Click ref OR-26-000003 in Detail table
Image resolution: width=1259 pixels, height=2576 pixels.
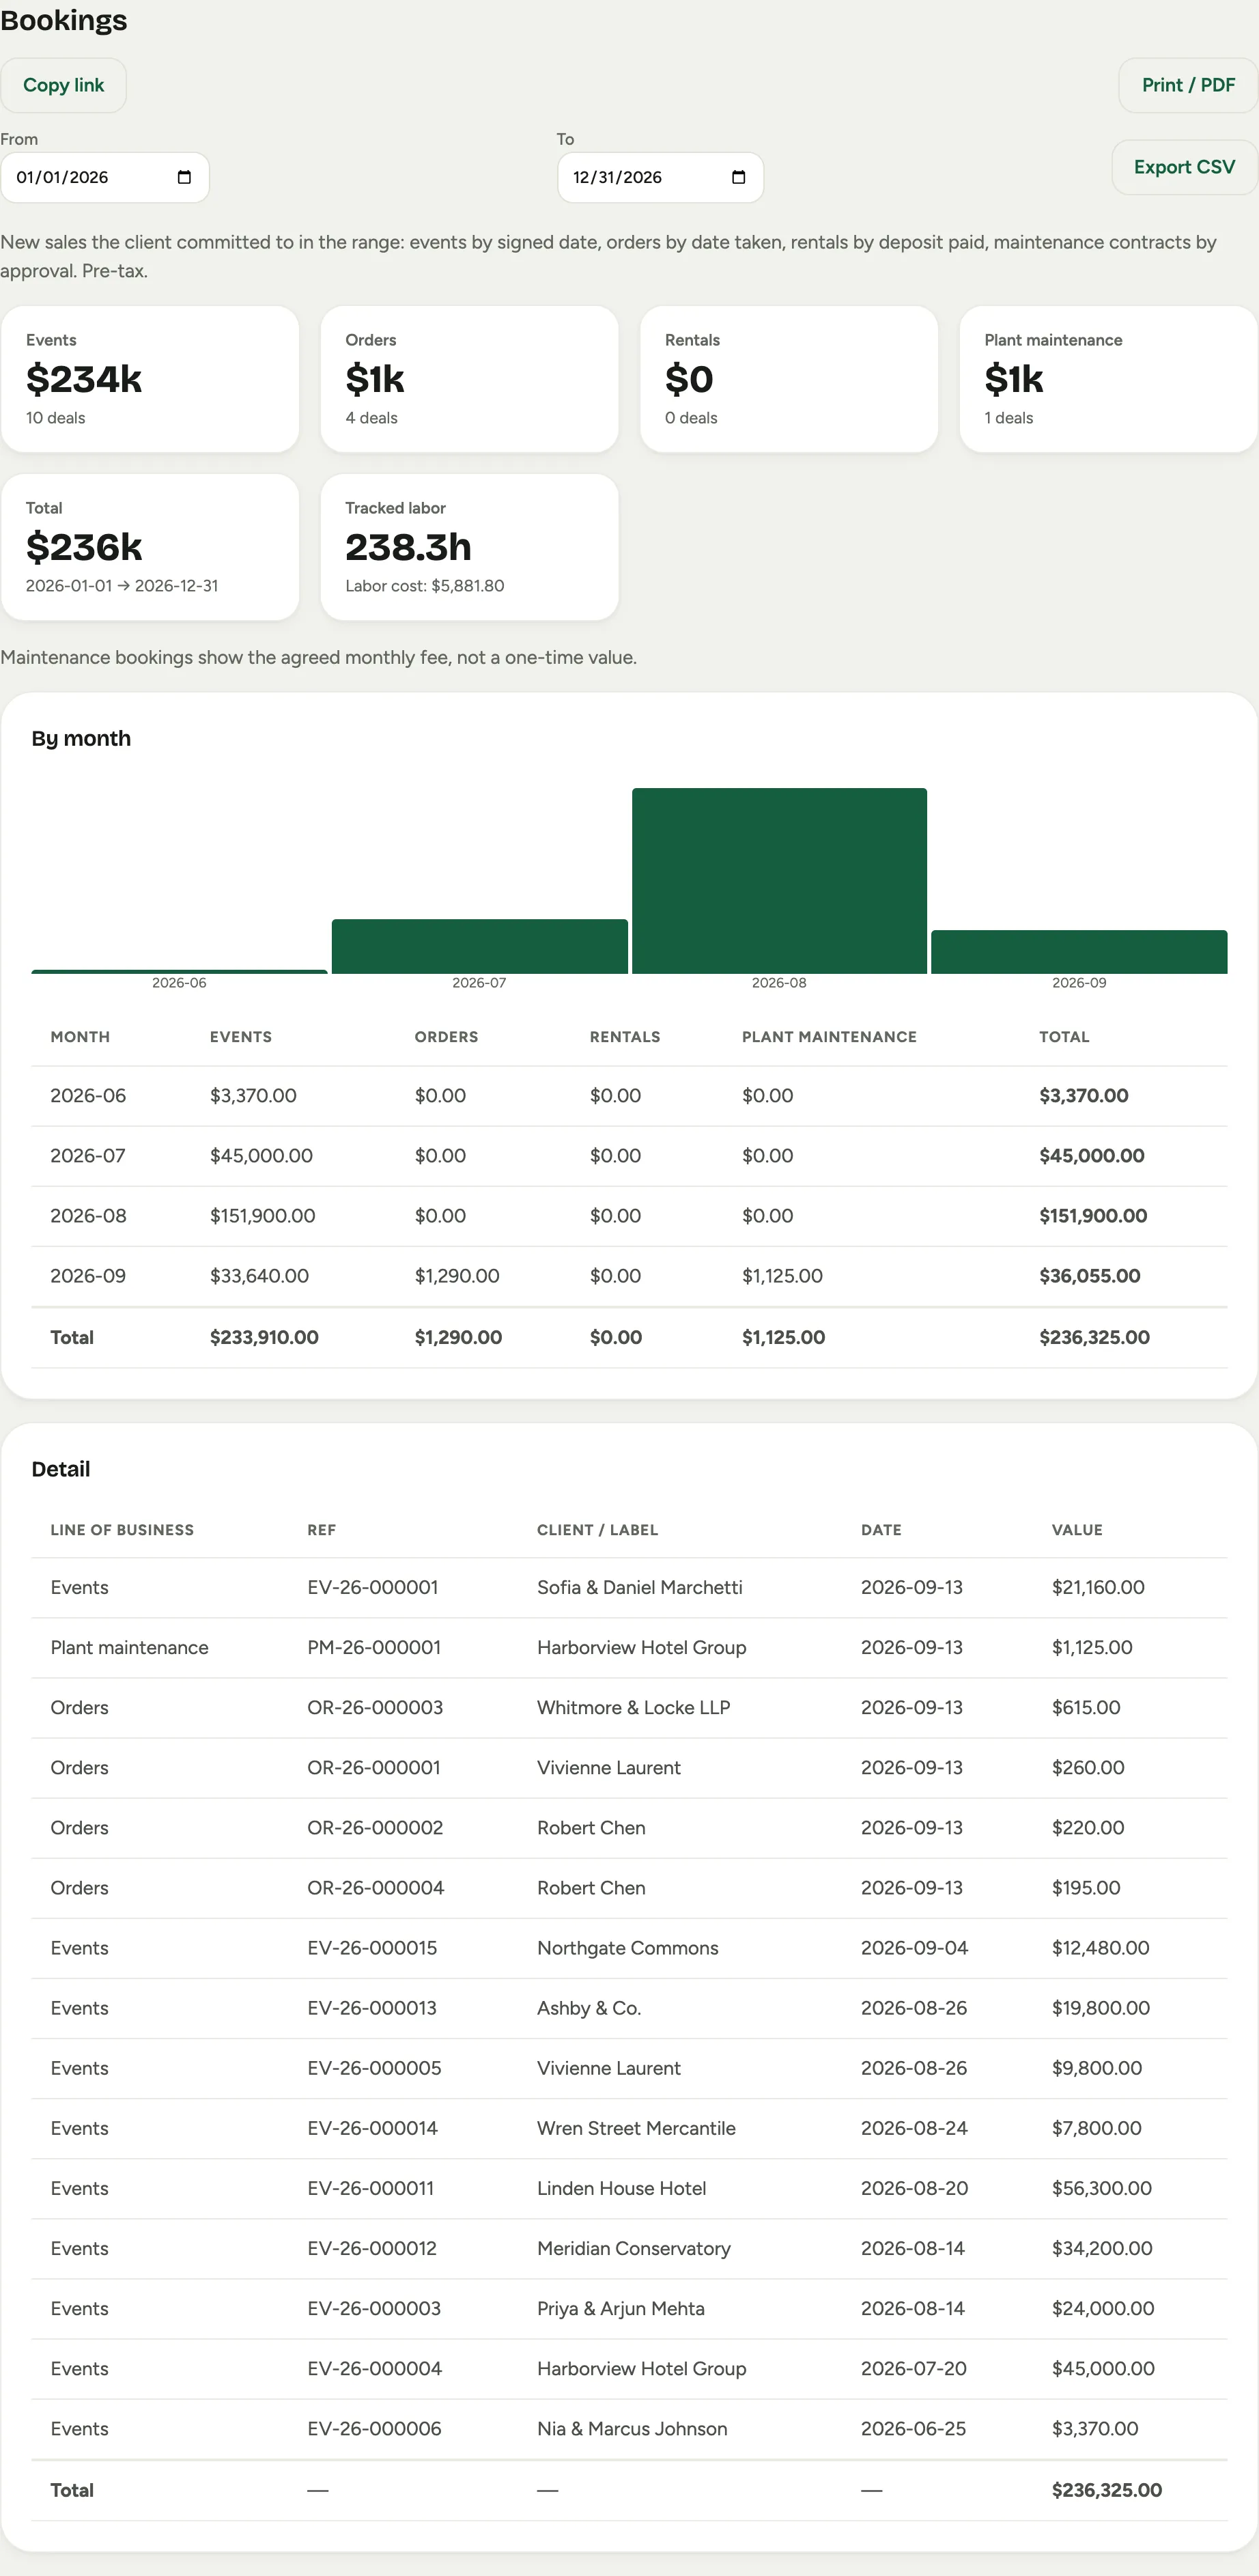tap(375, 1707)
